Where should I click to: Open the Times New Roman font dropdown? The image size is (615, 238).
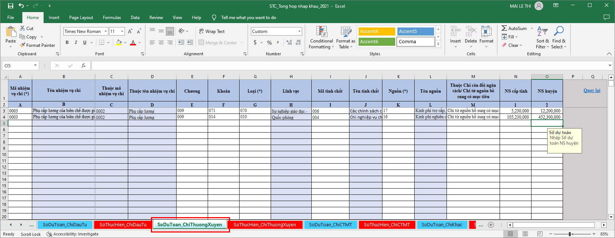pos(105,31)
